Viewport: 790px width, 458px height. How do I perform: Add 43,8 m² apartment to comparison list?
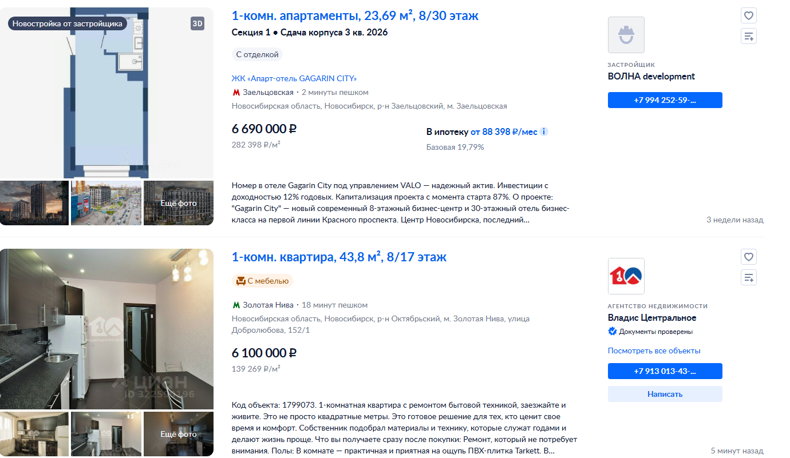click(749, 277)
